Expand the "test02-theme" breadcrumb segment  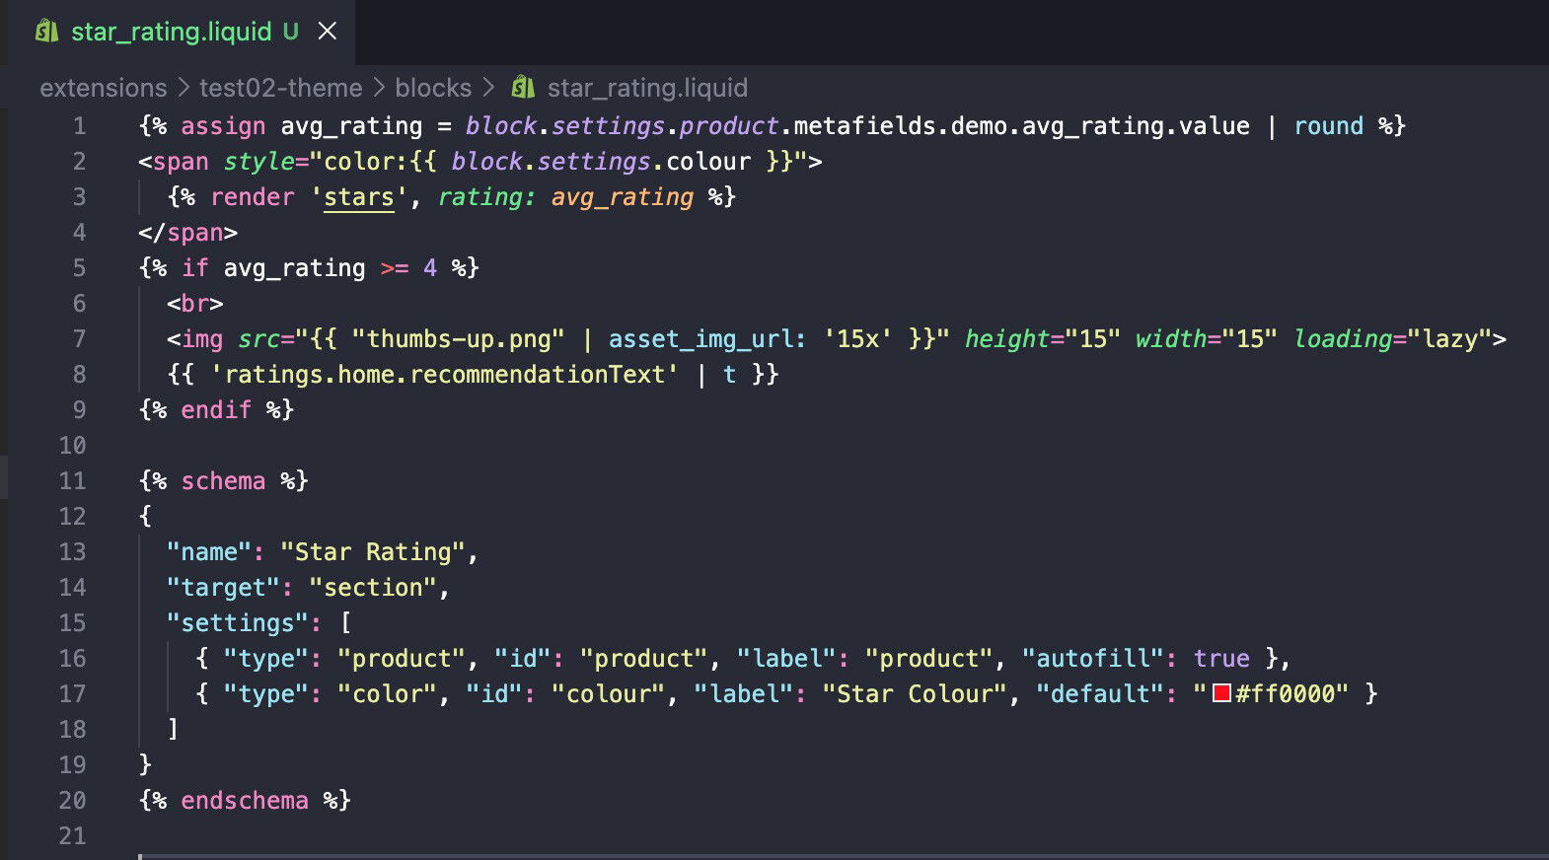click(280, 88)
